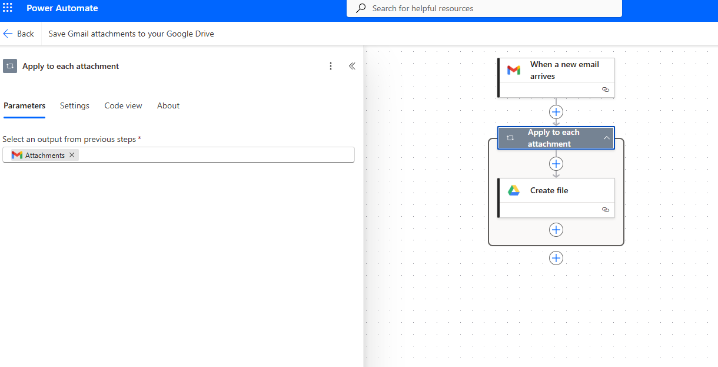Open the app launcher waffle icon
The image size is (718, 367).
point(8,8)
